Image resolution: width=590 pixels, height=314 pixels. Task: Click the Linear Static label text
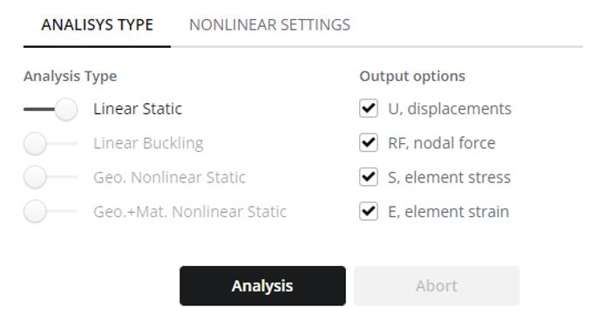click(x=138, y=109)
